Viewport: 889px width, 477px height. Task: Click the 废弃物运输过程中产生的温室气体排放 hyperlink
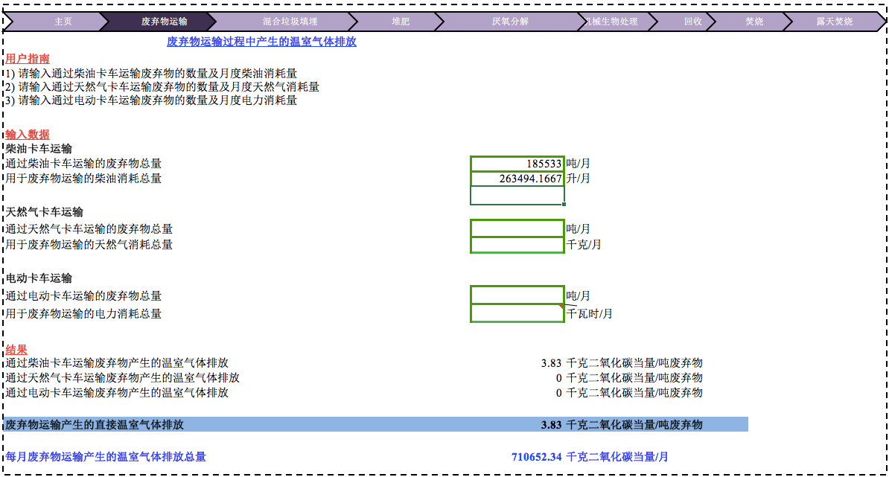pyautogui.click(x=262, y=42)
